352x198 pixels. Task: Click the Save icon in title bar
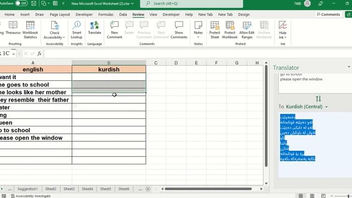point(34,3)
